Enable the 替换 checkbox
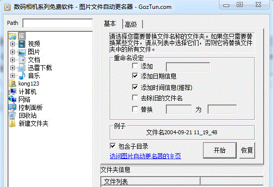The height and width of the screenshot is (187, 273). coord(135,109)
